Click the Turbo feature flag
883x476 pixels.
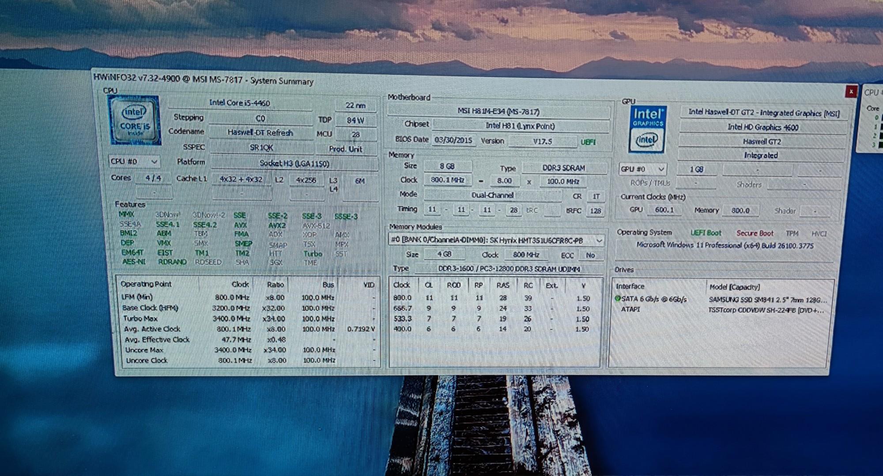313,254
